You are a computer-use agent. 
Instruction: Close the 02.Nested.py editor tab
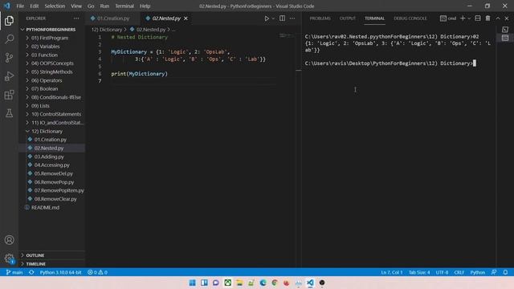pyautogui.click(x=186, y=18)
